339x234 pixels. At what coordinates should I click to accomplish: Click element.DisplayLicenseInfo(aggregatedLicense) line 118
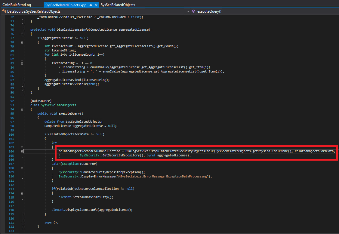point(92,210)
